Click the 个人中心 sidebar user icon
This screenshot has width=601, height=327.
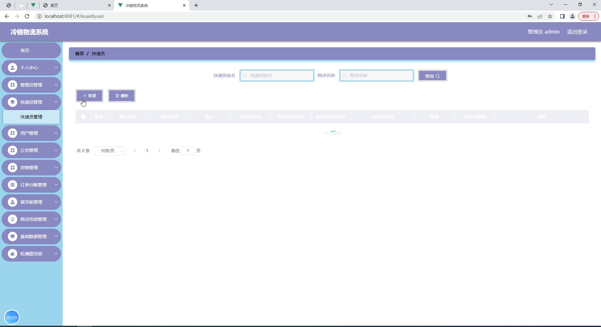coord(13,68)
